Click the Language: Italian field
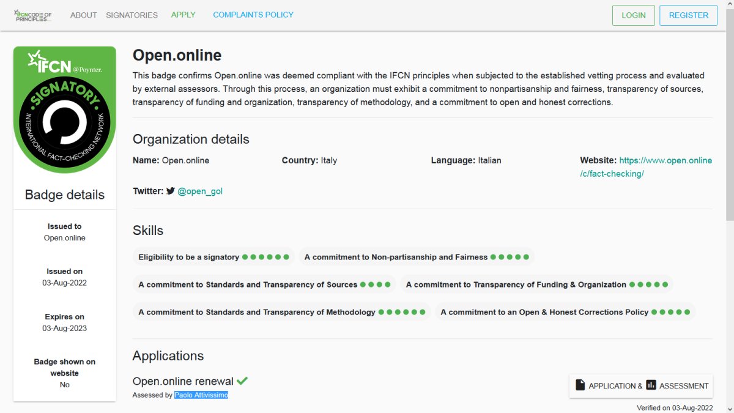The height and width of the screenshot is (413, 734). pos(466,160)
